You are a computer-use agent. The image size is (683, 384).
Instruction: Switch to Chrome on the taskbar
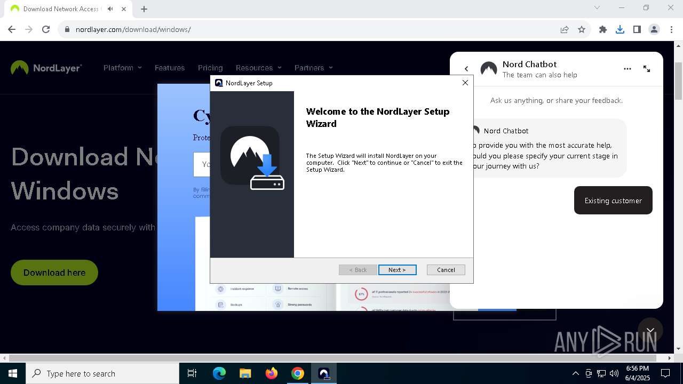pos(298,373)
